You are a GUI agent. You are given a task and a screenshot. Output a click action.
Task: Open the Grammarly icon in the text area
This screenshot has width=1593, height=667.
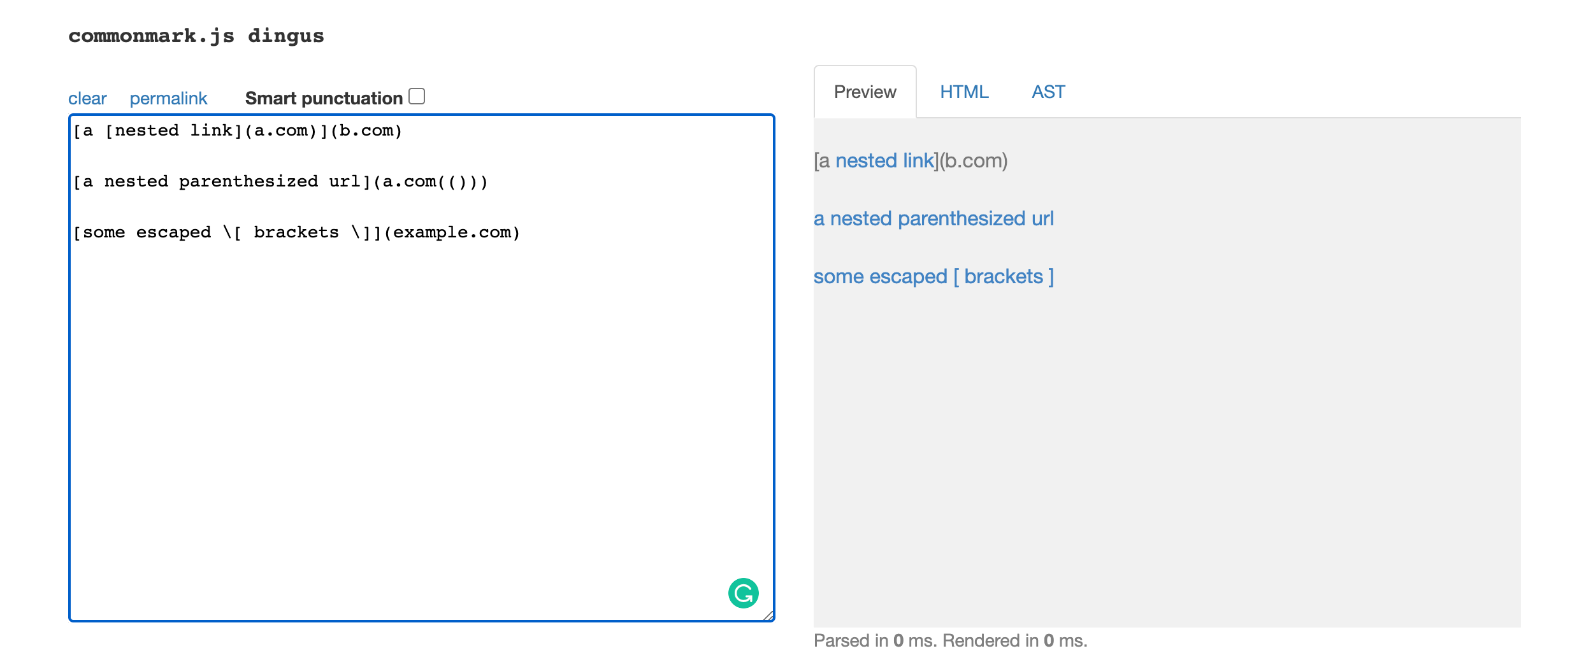tap(743, 593)
